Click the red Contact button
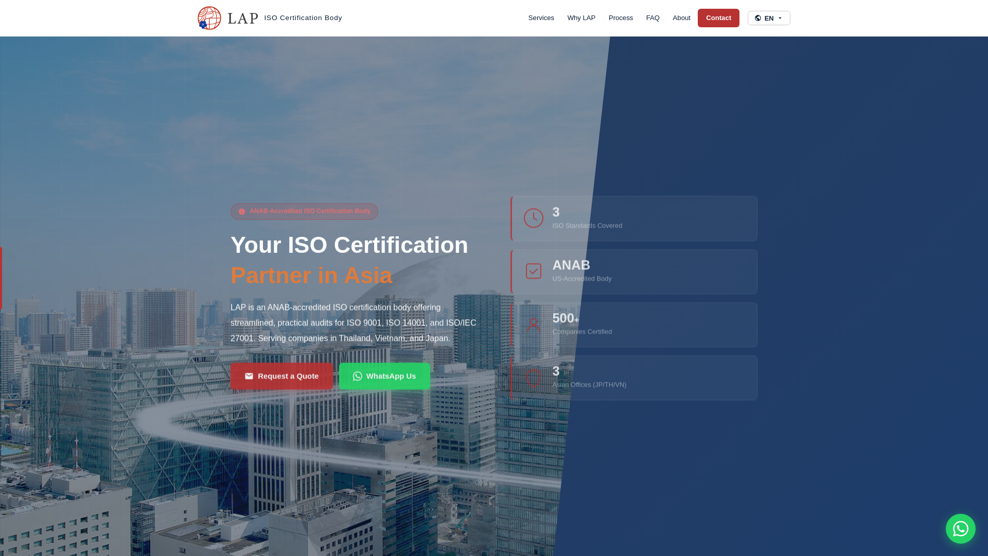This screenshot has height=556, width=988. pos(718,18)
